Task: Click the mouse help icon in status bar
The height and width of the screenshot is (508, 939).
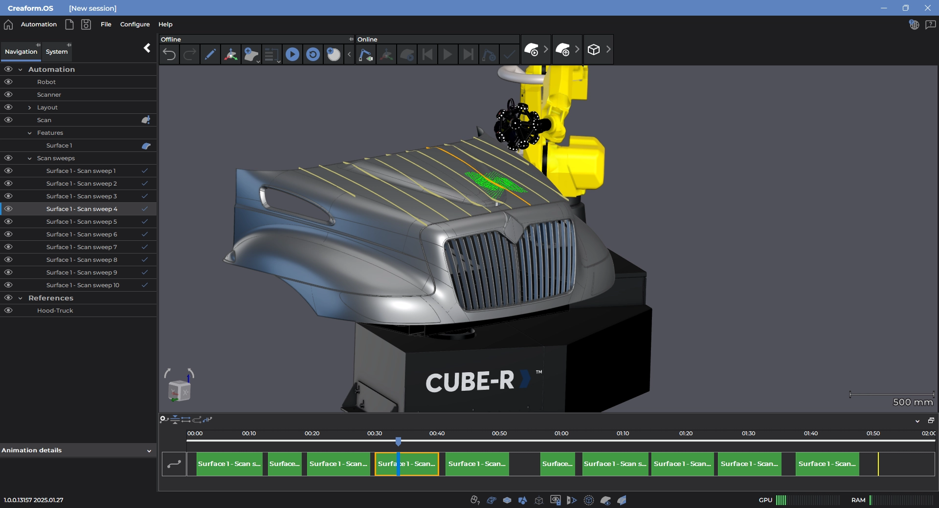Action: 474,500
